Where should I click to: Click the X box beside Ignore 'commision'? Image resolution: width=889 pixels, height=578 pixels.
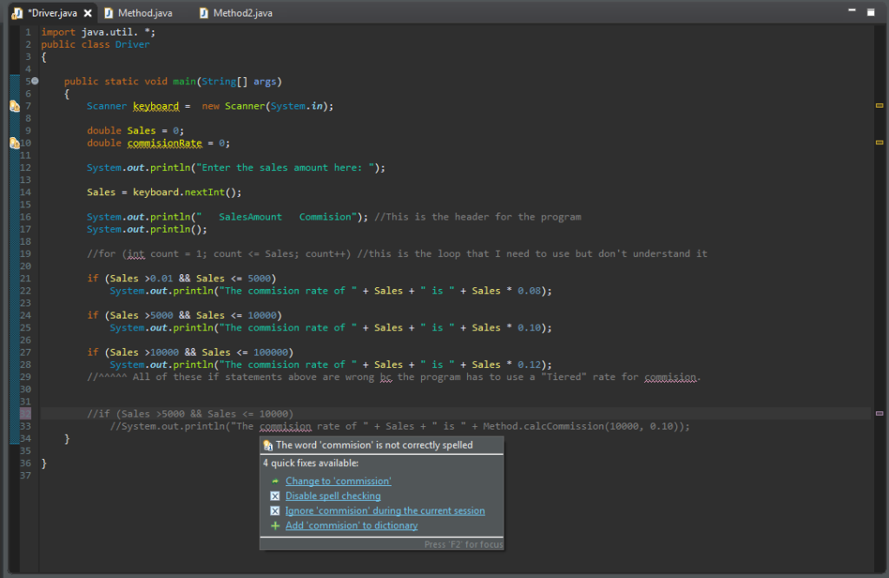tap(275, 511)
